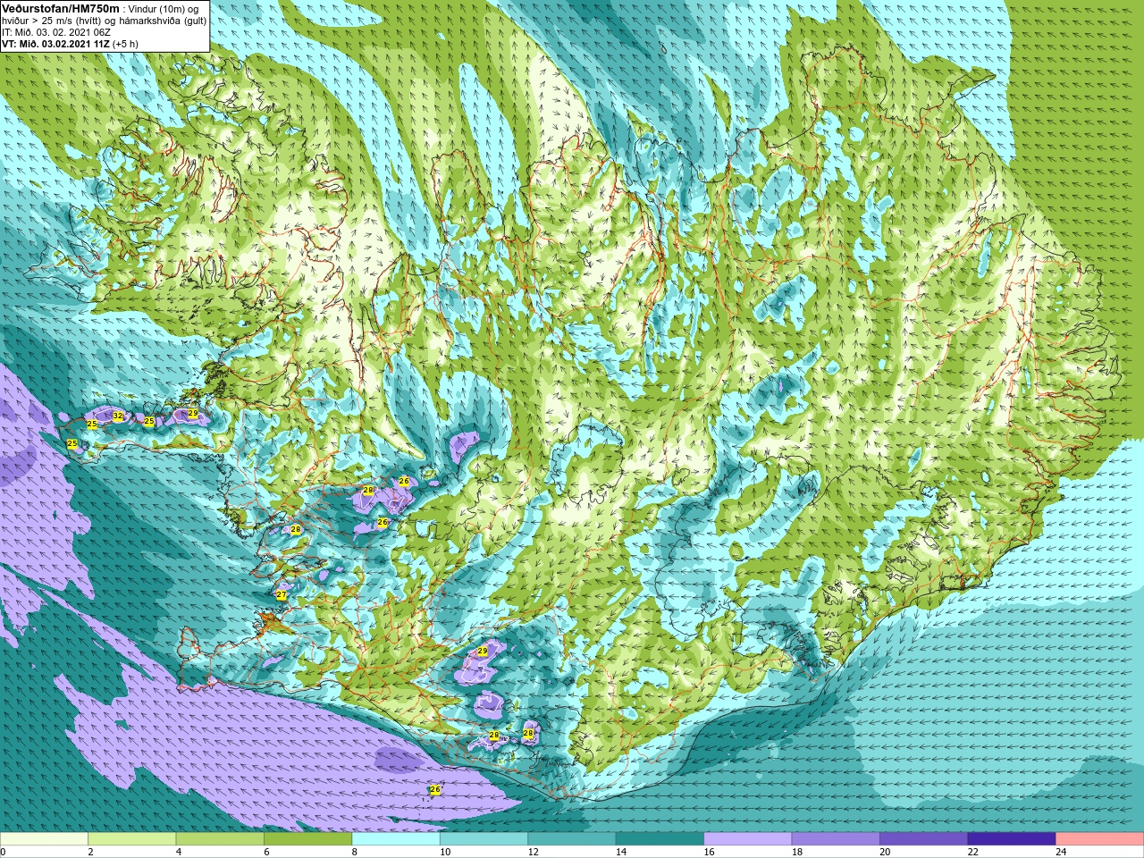Click the legend tick label '0'
Image resolution: width=1144 pixels, height=858 pixels.
[x=3, y=853]
